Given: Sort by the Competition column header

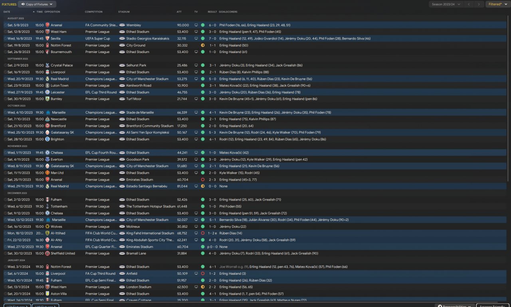Looking at the screenshot, I should coord(94,12).
